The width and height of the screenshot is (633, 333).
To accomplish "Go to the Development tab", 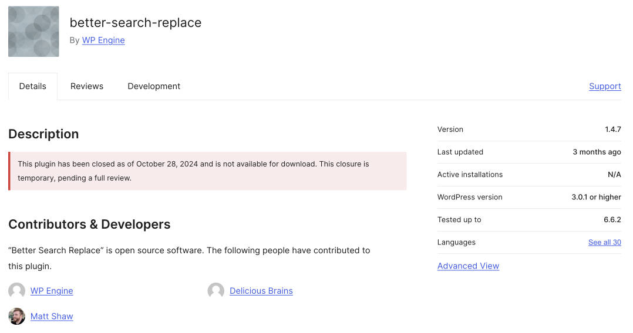I will [154, 86].
